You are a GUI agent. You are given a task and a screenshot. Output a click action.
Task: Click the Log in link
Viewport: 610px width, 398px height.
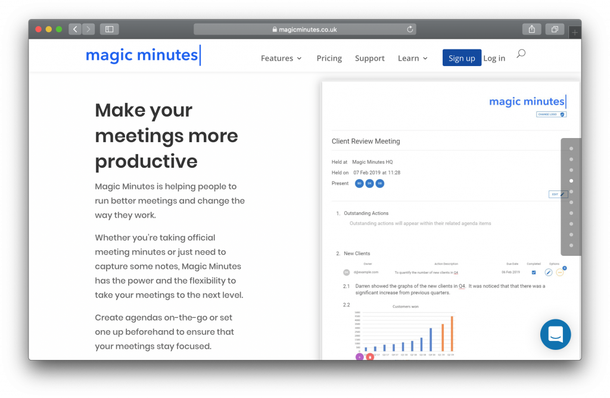point(494,58)
